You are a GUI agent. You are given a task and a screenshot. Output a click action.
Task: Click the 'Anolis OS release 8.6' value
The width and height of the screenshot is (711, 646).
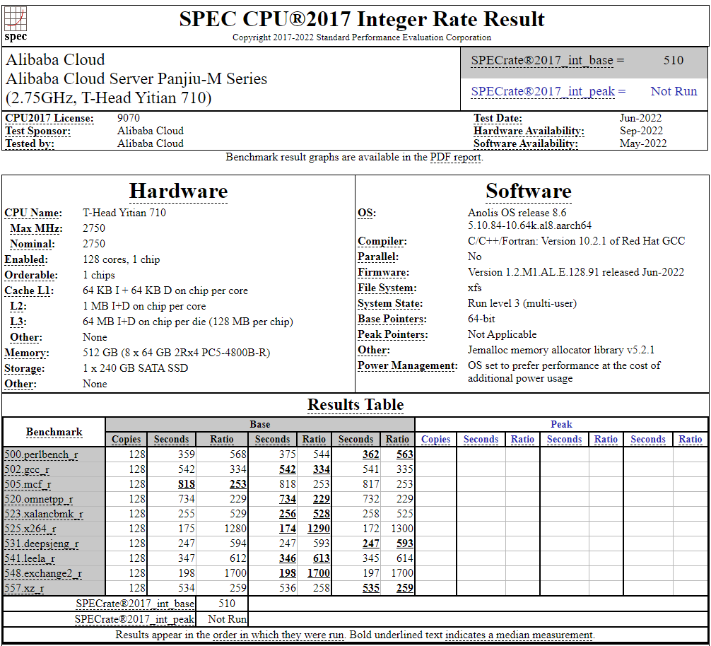pos(517,213)
